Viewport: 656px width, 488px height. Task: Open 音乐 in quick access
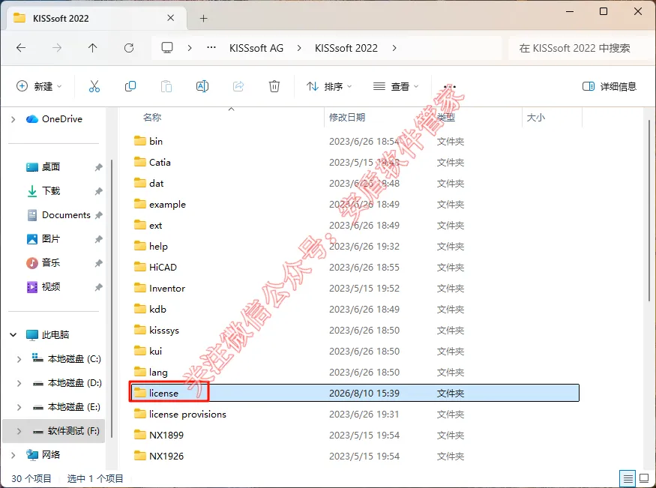coord(43,262)
